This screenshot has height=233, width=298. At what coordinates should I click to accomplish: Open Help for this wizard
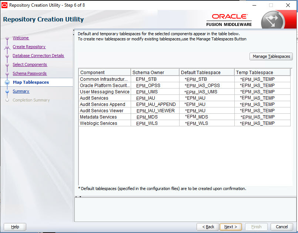click(15, 227)
